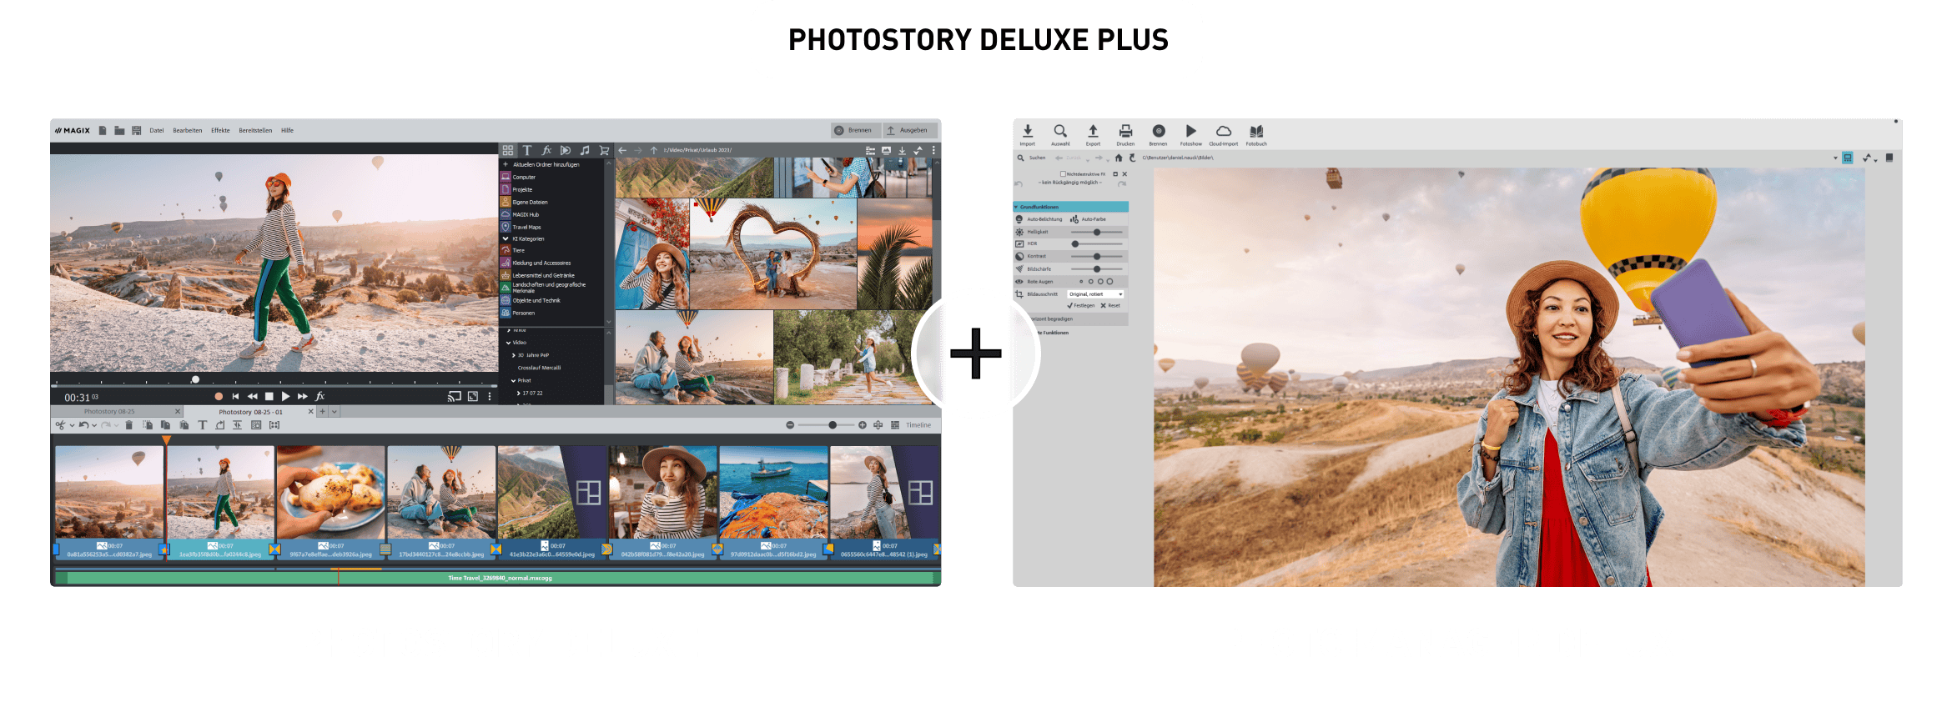
Task: Collapse the KI Kategorien section
Action: tap(506, 239)
